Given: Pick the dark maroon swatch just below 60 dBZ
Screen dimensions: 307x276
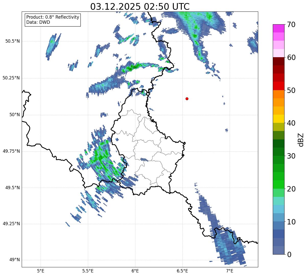Looking at the screenshot, I should pos(279,61).
